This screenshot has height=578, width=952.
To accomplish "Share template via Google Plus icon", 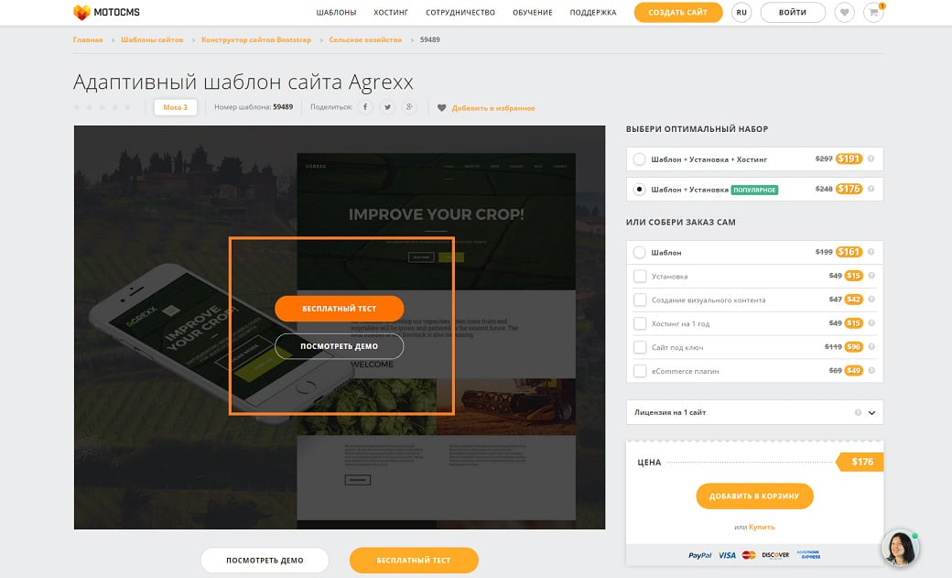I will click(x=410, y=107).
